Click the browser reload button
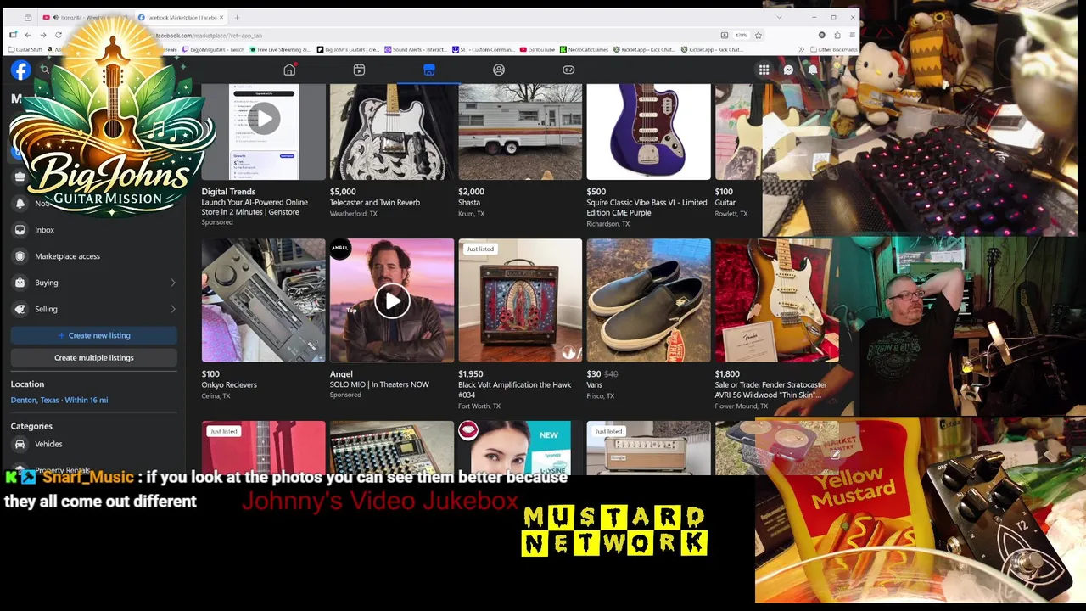This screenshot has height=611, width=1086. pyautogui.click(x=59, y=35)
